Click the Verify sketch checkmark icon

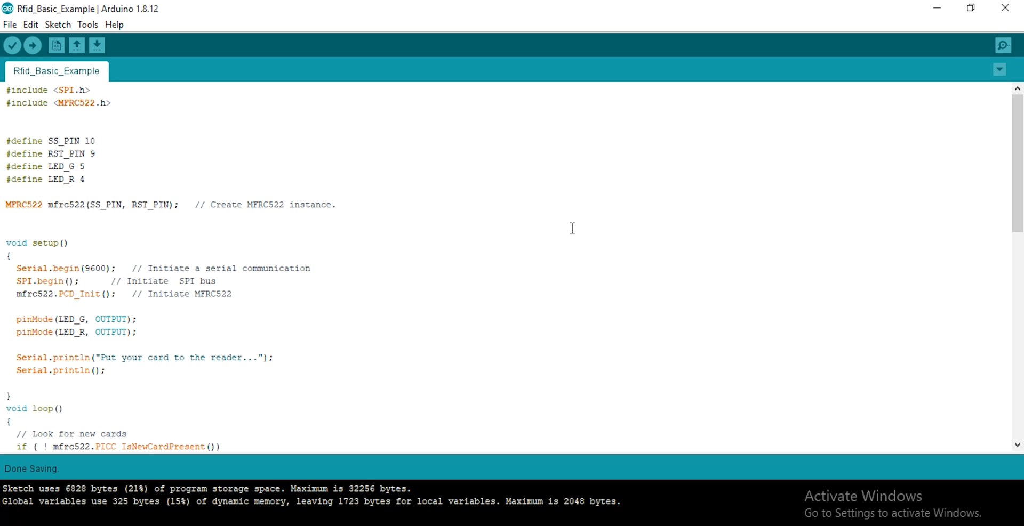[x=12, y=46]
